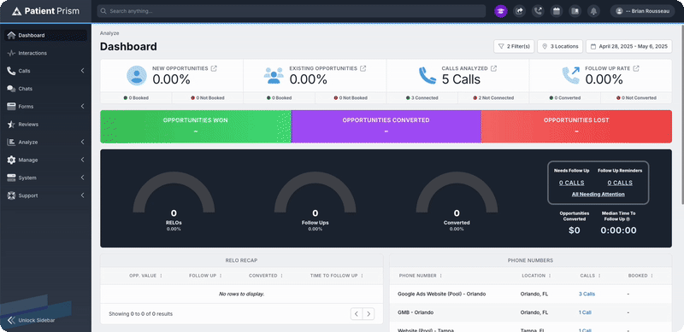Click the Showing 0 to 0 results text
Image resolution: width=684 pixels, height=332 pixels.
(x=140, y=314)
